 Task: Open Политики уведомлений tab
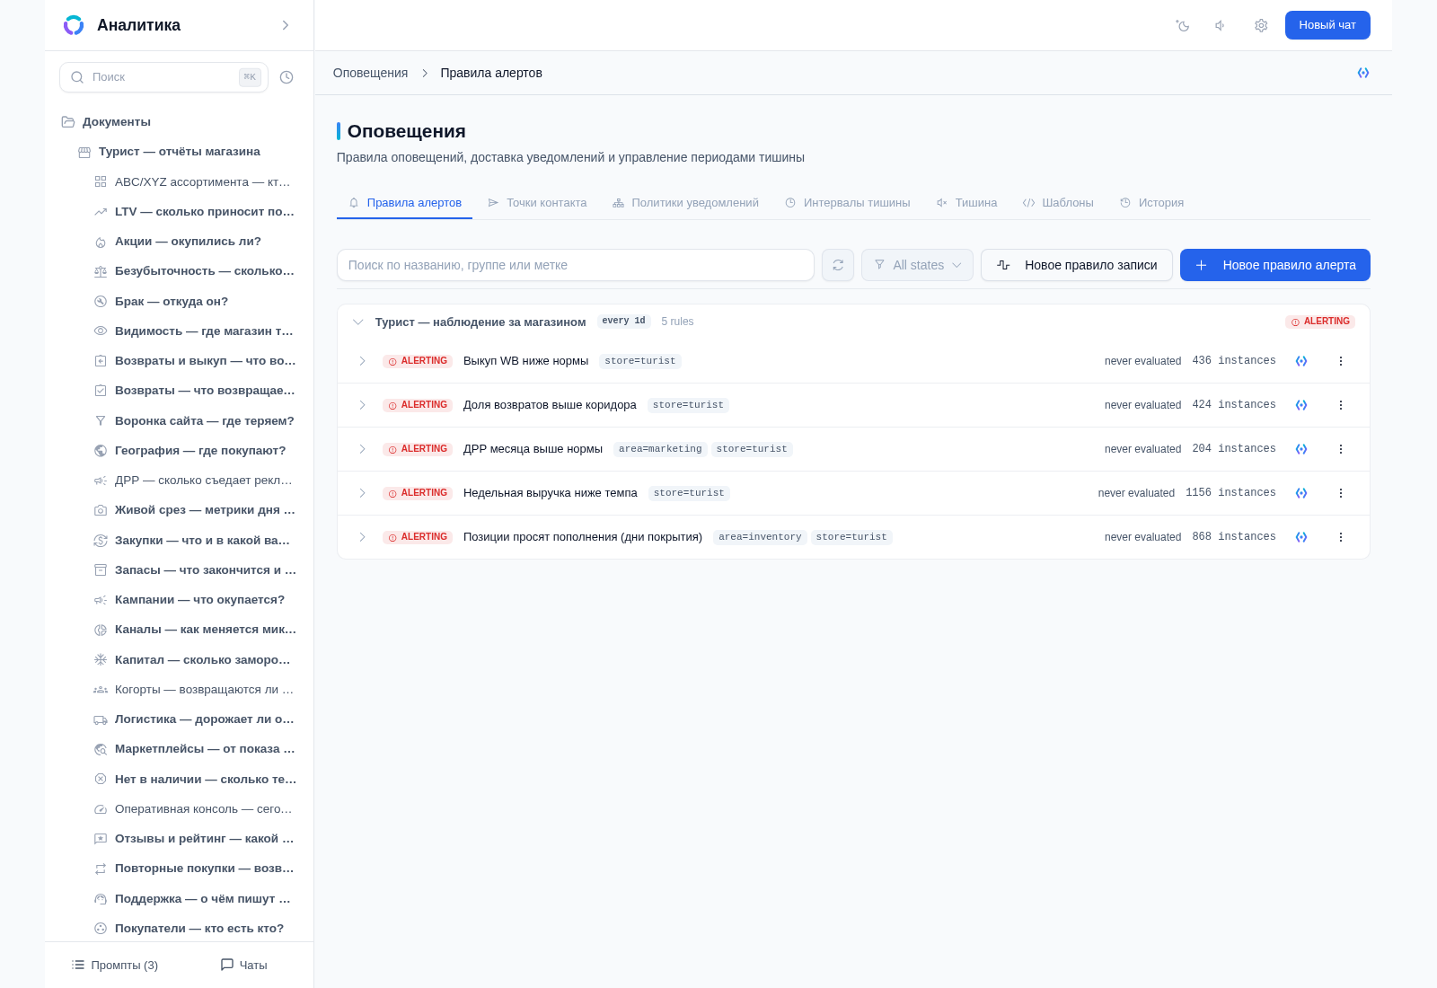click(x=685, y=203)
